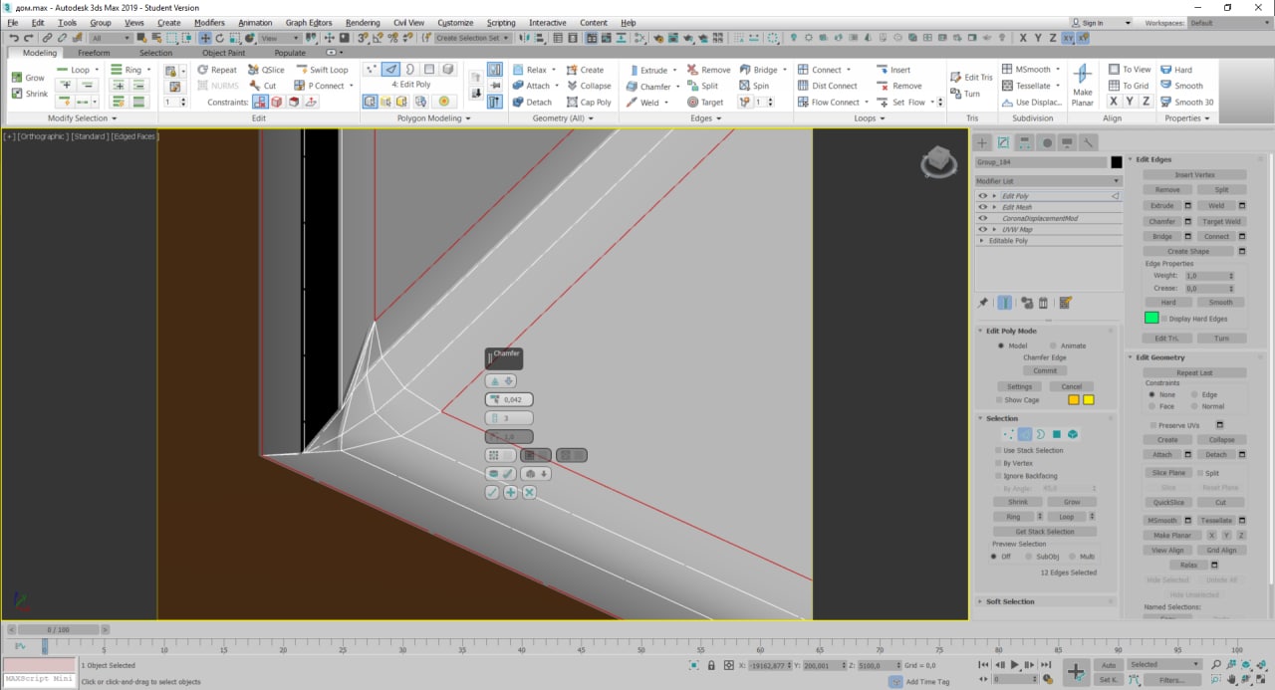Expand the Polygon Modeling panel dropdown
1275x690 pixels.
point(435,118)
